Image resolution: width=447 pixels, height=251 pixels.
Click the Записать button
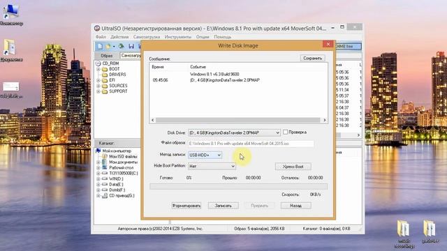(x=223, y=206)
